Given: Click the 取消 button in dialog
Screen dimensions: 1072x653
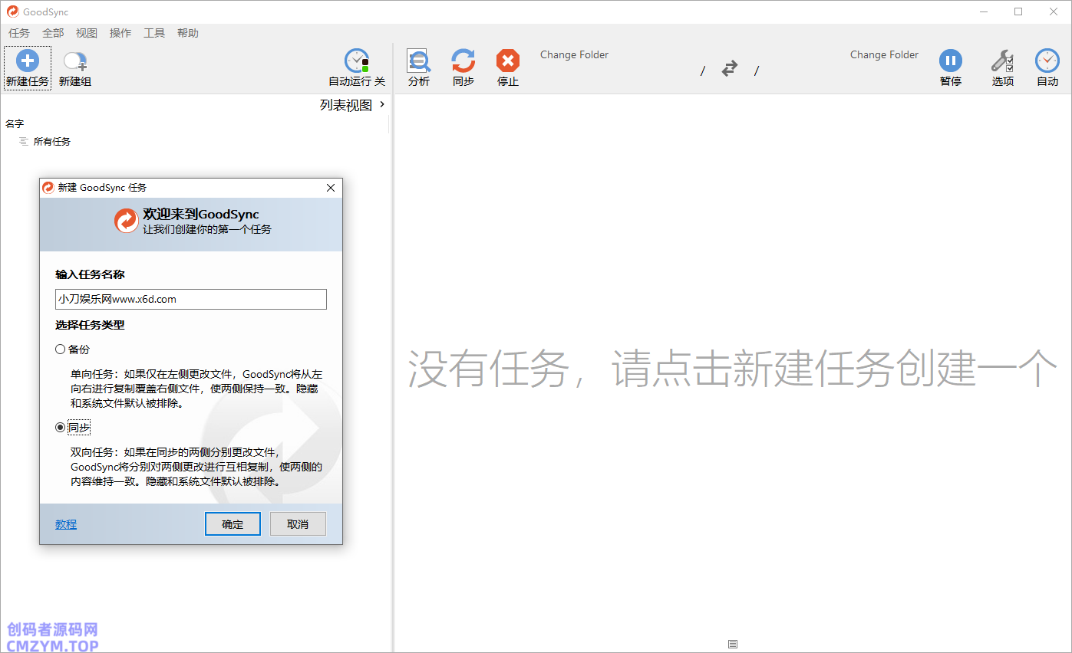Looking at the screenshot, I should coord(298,524).
